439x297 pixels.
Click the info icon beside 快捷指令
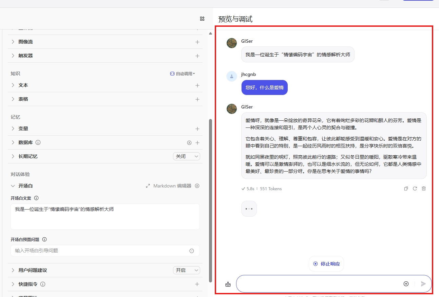point(43,284)
